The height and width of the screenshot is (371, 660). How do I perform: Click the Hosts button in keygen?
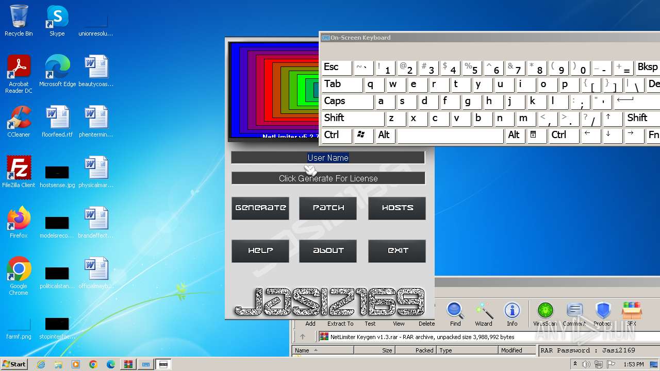(397, 208)
